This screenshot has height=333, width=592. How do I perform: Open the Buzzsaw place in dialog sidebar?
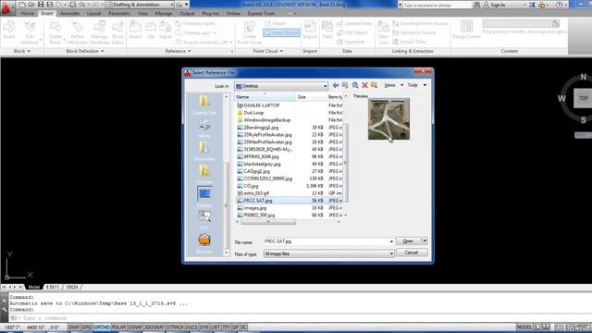pos(204,243)
